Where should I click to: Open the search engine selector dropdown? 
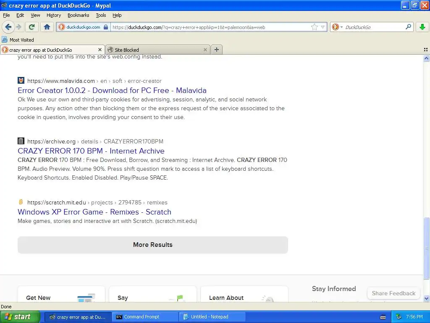tap(337, 27)
